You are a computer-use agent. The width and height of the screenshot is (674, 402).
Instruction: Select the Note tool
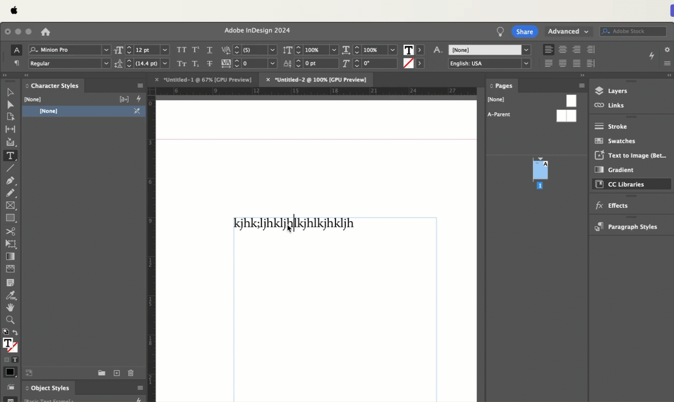coord(10,283)
